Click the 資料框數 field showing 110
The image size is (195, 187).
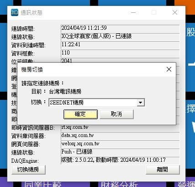pos(120,53)
